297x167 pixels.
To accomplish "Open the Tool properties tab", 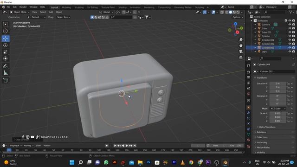I will [x=249, y=65].
